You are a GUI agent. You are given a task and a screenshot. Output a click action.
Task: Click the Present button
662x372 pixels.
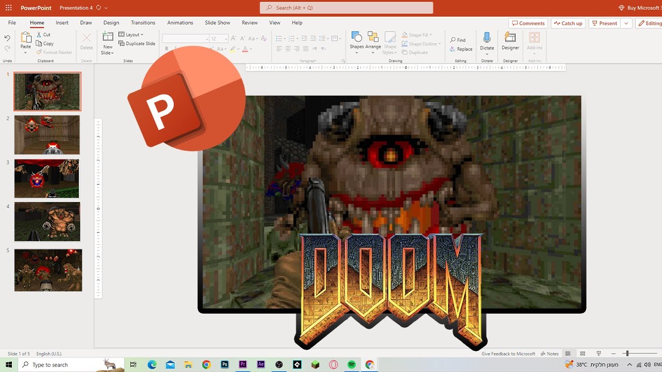tap(605, 23)
